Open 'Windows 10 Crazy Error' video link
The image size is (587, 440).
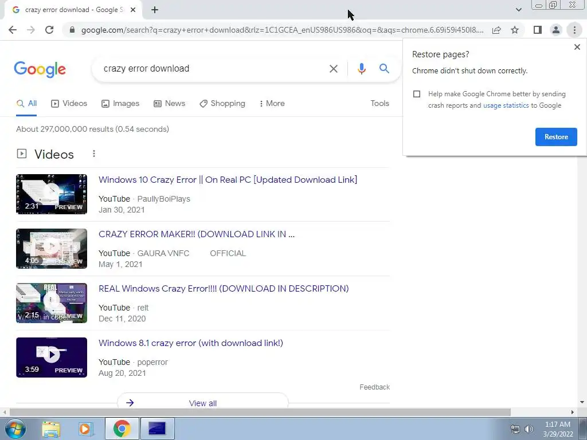[228, 180]
